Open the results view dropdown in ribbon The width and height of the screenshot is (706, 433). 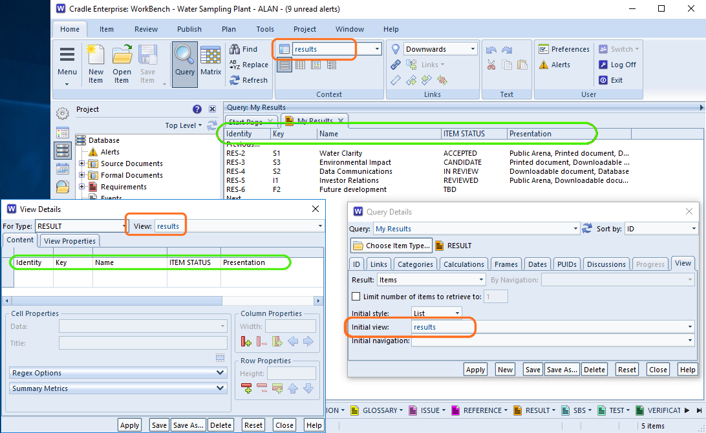(x=377, y=49)
